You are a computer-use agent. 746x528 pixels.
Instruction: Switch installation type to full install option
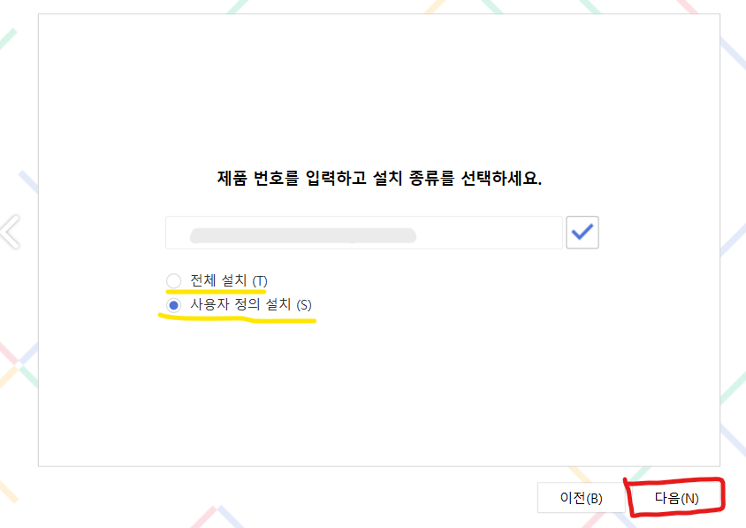(x=173, y=280)
